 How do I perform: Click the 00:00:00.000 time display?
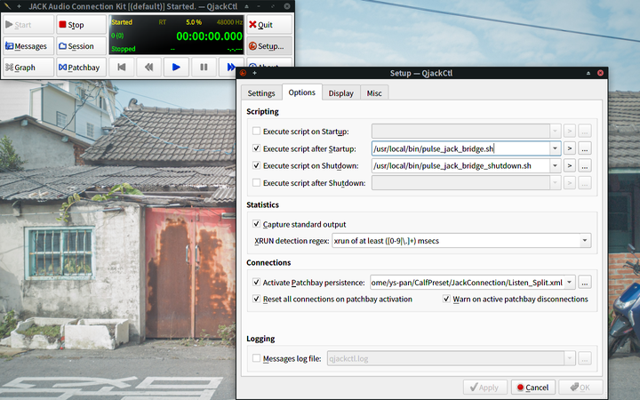[210, 36]
